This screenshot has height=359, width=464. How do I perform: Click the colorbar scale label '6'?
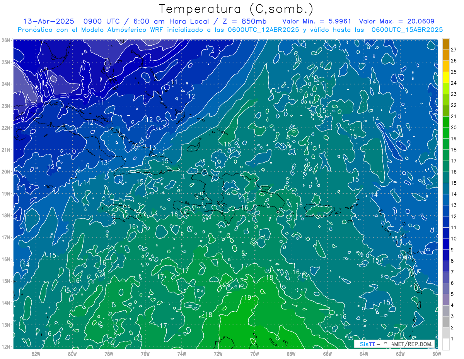[452, 283]
